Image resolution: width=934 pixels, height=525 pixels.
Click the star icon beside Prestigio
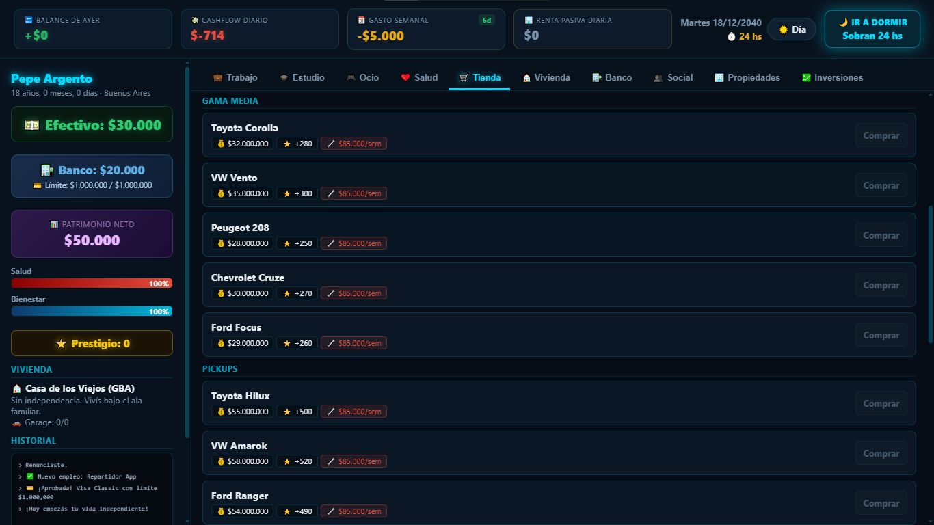(61, 344)
